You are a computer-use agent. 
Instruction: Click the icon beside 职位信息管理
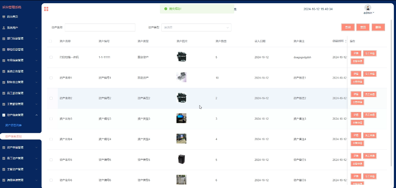(4, 50)
